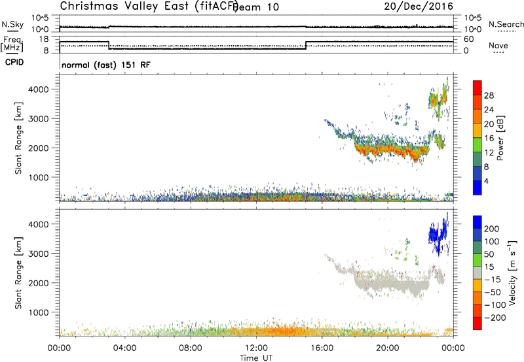Click the 'Velocity [m s-1]' colorbar label
Screen dimensions: 524x362
(513, 272)
